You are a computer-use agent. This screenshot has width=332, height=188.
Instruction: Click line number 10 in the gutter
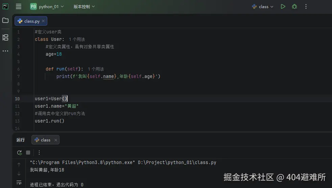(17, 99)
